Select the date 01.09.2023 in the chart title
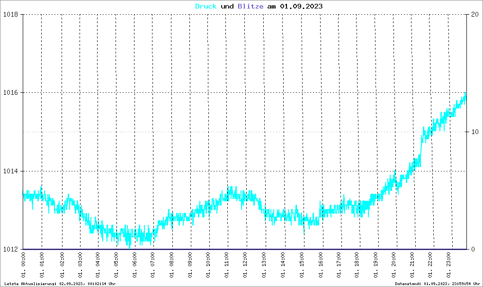This screenshot has width=483, height=287. pos(302,7)
